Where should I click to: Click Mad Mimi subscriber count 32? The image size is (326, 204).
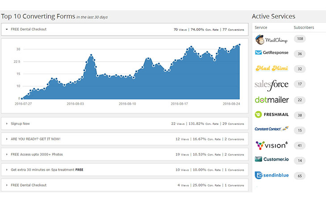pyautogui.click(x=300, y=69)
